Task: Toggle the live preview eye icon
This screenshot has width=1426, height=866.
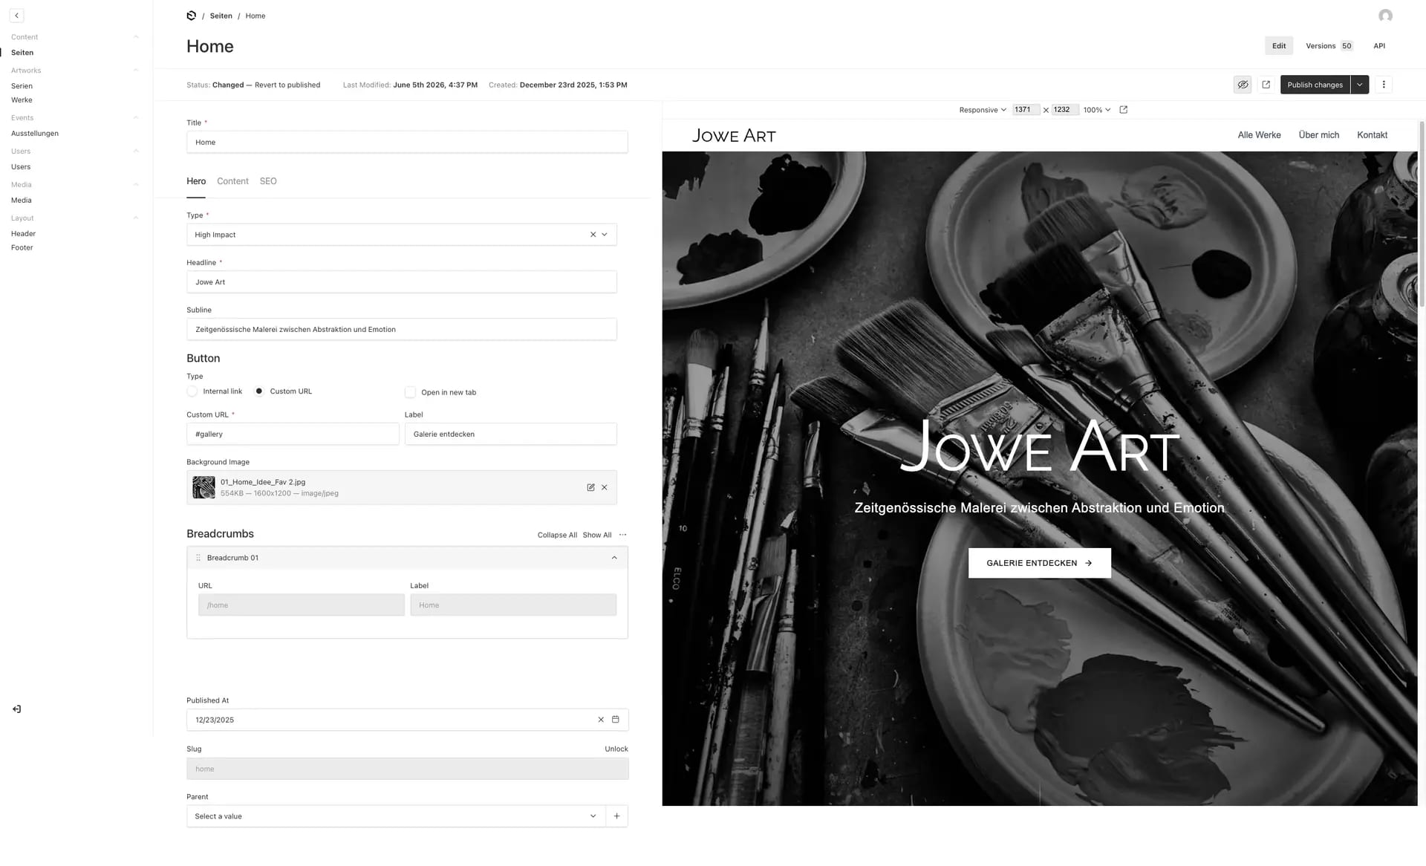Action: click(1243, 85)
